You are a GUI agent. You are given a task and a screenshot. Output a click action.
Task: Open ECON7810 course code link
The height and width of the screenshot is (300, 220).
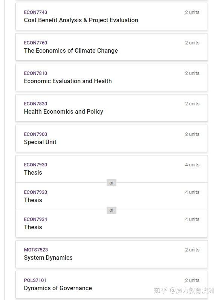[35, 73]
